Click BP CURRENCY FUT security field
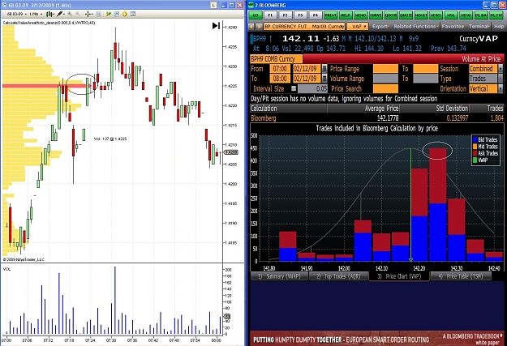 click(x=304, y=27)
